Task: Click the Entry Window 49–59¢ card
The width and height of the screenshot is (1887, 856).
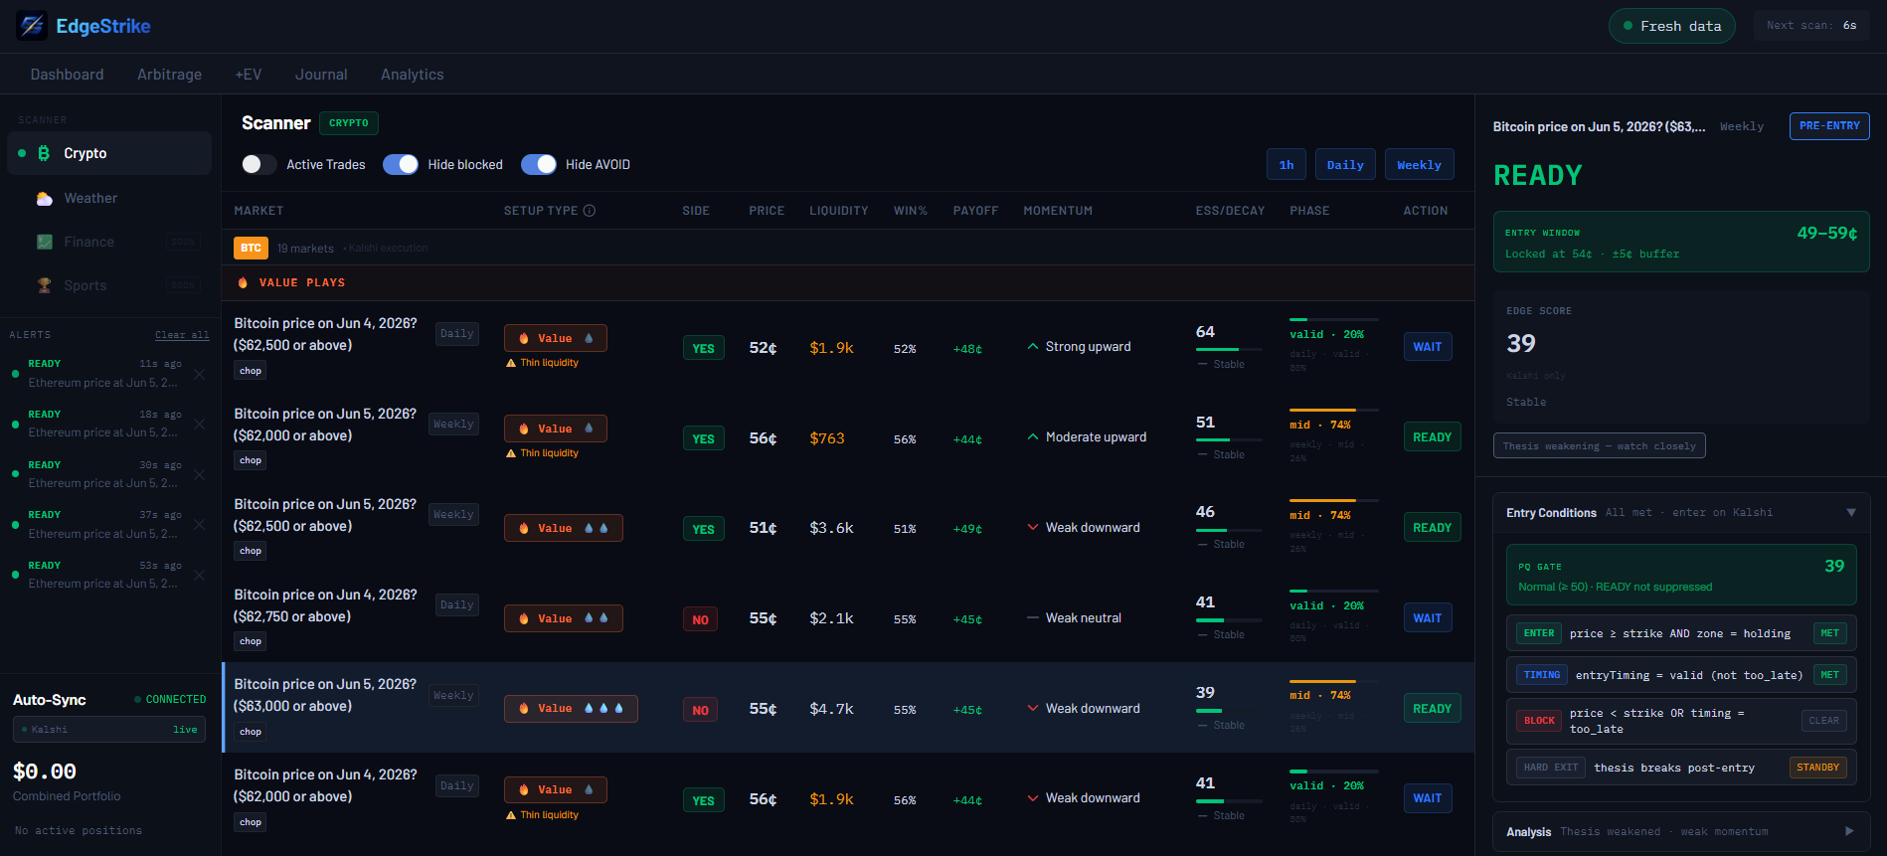Action: tap(1681, 242)
